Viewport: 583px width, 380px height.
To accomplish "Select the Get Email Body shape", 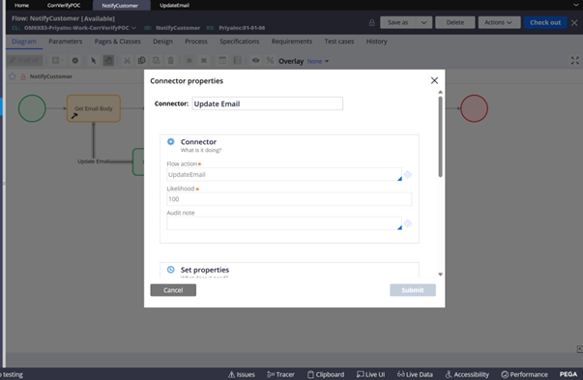I will [94, 108].
